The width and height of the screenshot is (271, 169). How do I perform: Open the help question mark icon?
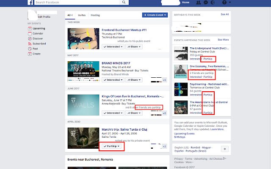click(x=224, y=3)
